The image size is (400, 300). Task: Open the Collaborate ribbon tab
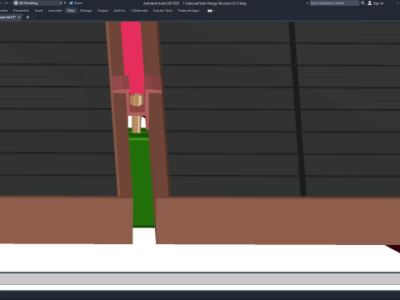(x=139, y=11)
